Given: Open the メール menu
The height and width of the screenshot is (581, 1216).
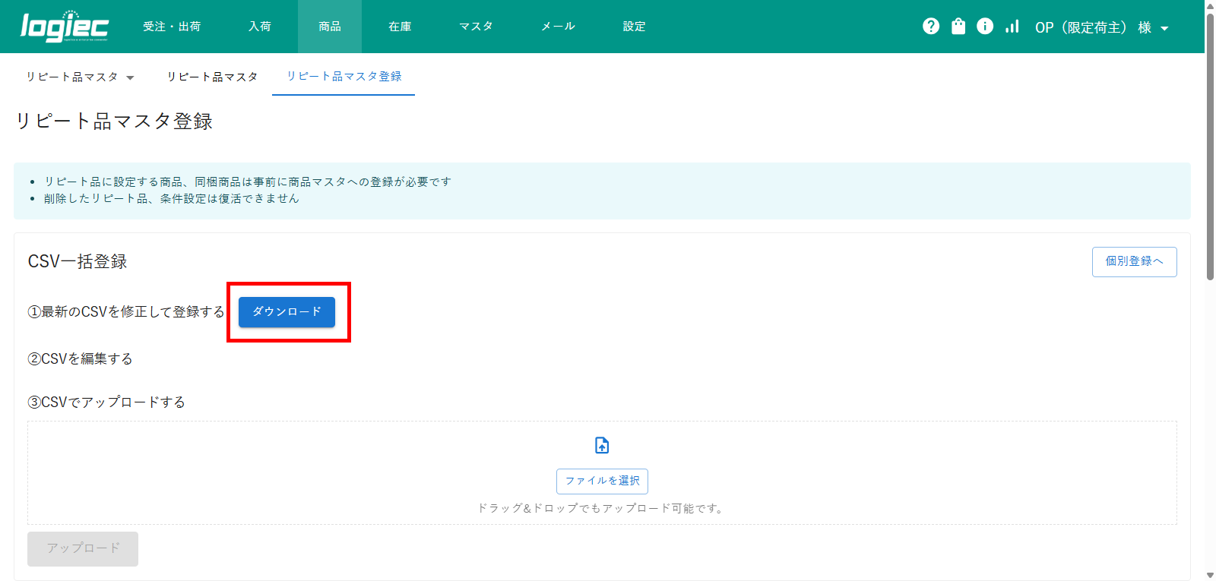Looking at the screenshot, I should pos(558,27).
